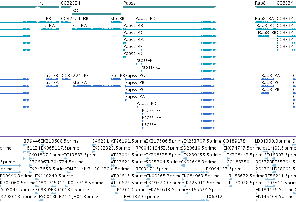
Task: Open the Rab8-PB protein label
Action: click(x=270, y=90)
